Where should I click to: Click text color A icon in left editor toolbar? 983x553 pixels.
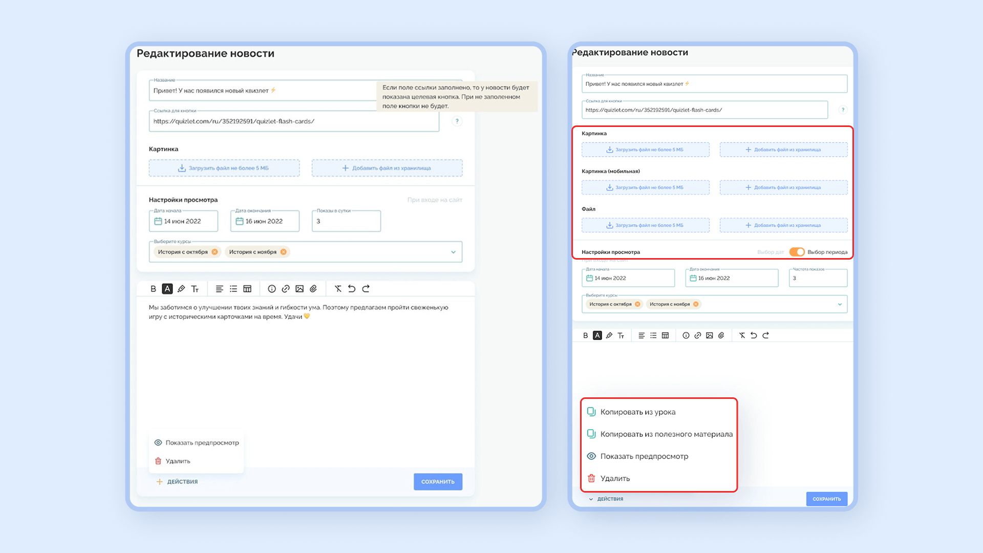coord(167,289)
